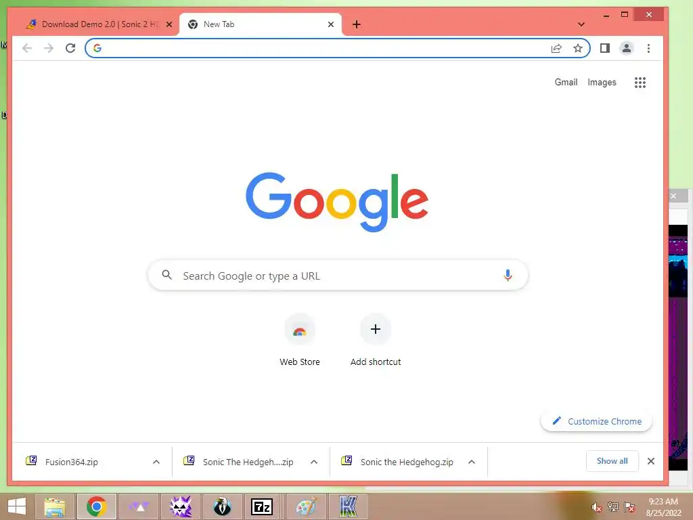Open the Chrome three-dot menu
The width and height of the screenshot is (693, 520).
coord(648,48)
